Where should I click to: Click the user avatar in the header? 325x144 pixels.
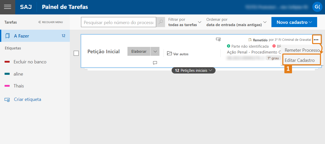317,7
